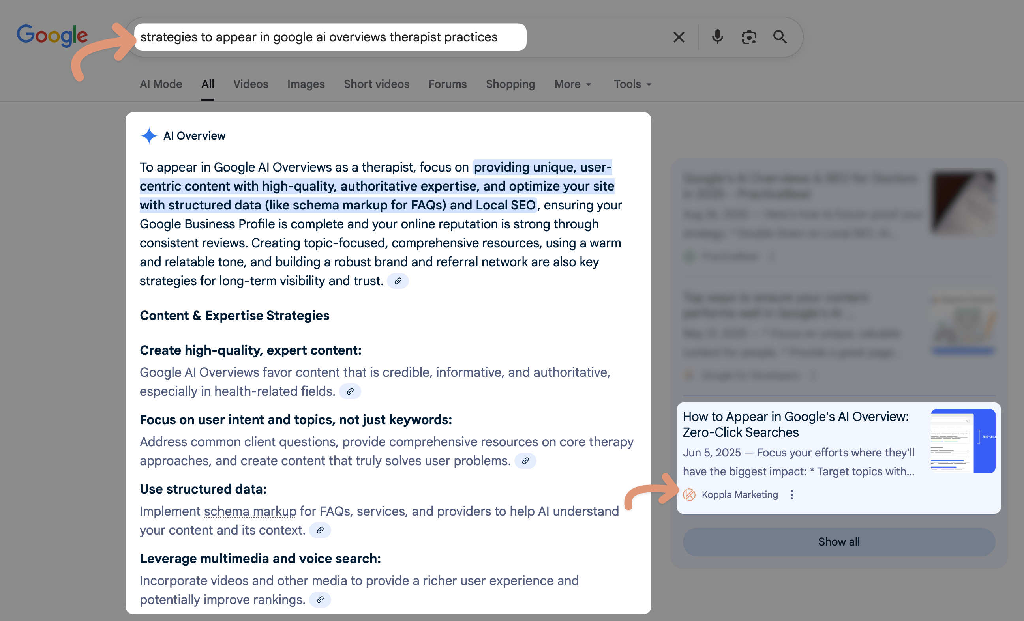Click 'Leverage multimedia and voice search:' heading
1024x621 pixels.
point(260,558)
